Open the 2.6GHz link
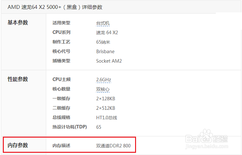This screenshot has height=155, width=242. [104, 80]
